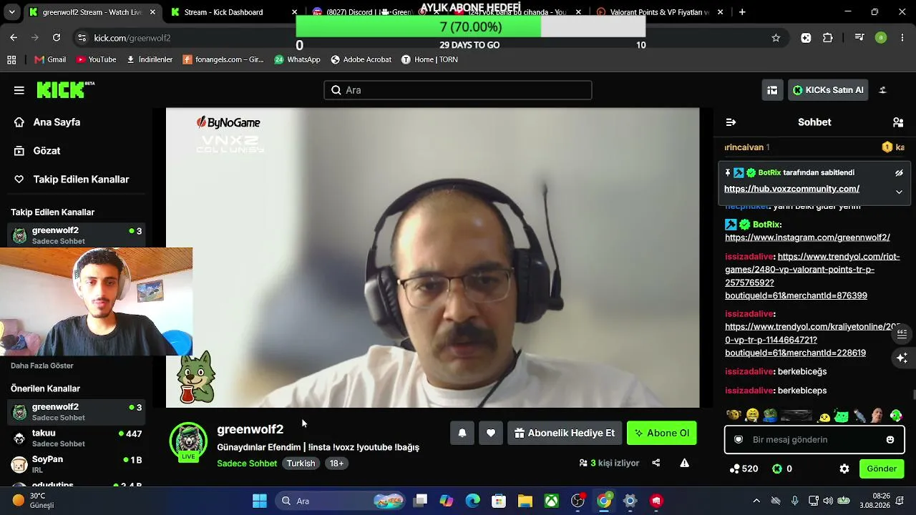Open the chat user list icon
The width and height of the screenshot is (916, 515).
click(x=898, y=122)
